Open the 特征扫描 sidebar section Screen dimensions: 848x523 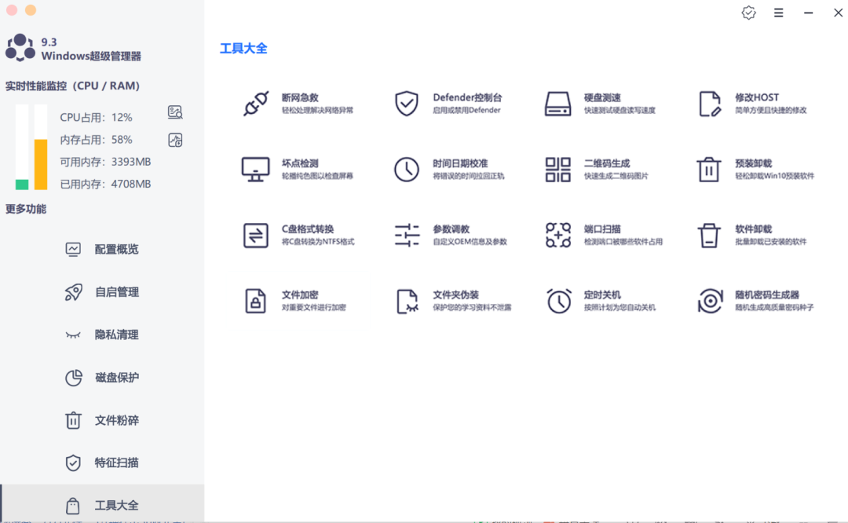point(102,463)
